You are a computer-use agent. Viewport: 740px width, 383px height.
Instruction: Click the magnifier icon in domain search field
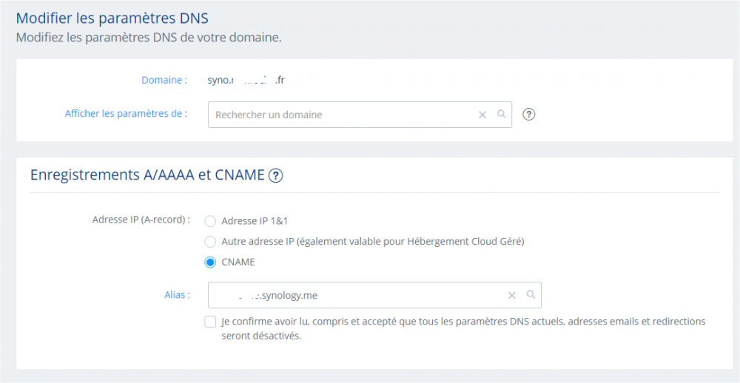501,115
